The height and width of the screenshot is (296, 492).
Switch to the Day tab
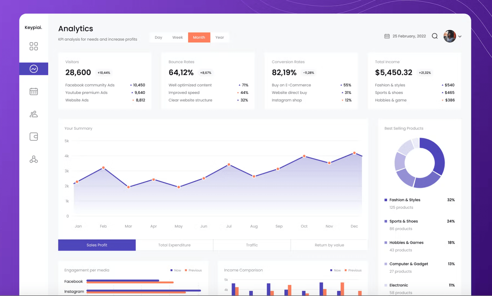tap(158, 37)
